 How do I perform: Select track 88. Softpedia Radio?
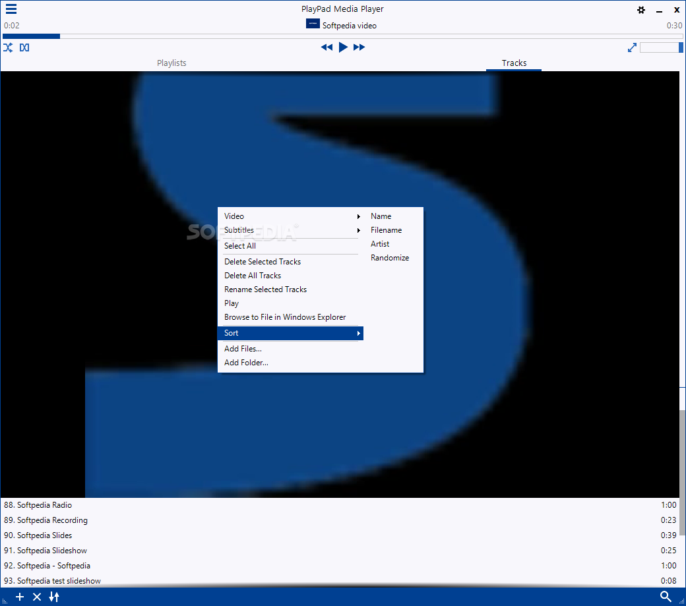[x=340, y=505]
